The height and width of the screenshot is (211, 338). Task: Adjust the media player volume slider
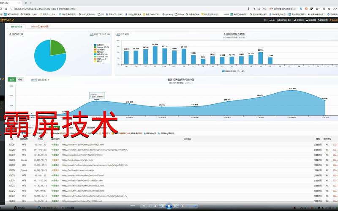191,206
